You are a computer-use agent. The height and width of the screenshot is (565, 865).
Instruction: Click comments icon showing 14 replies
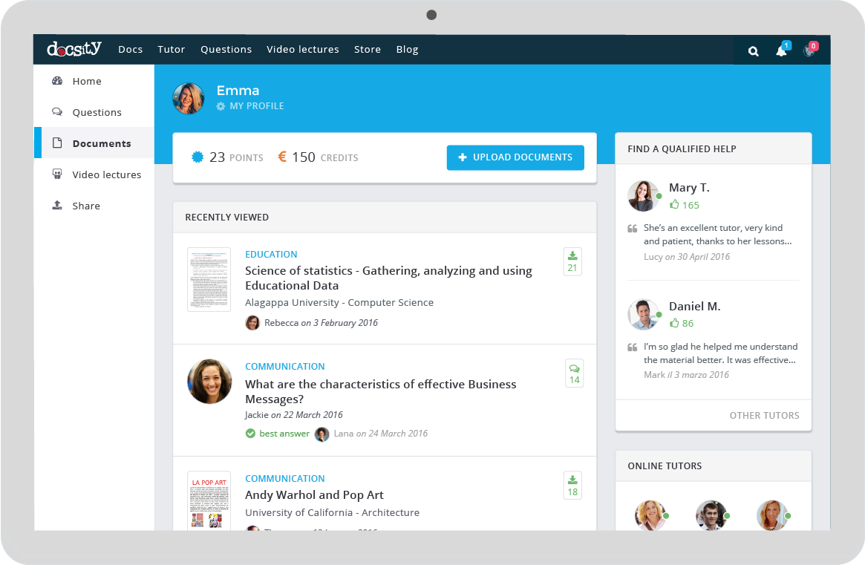574,368
